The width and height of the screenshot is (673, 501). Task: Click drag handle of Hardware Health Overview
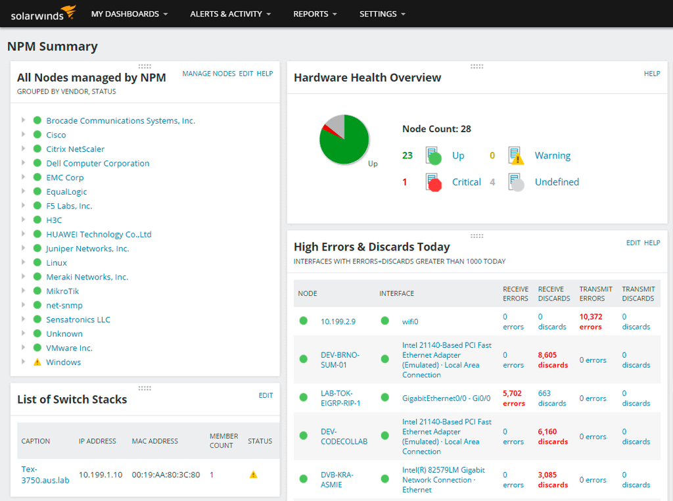point(477,66)
